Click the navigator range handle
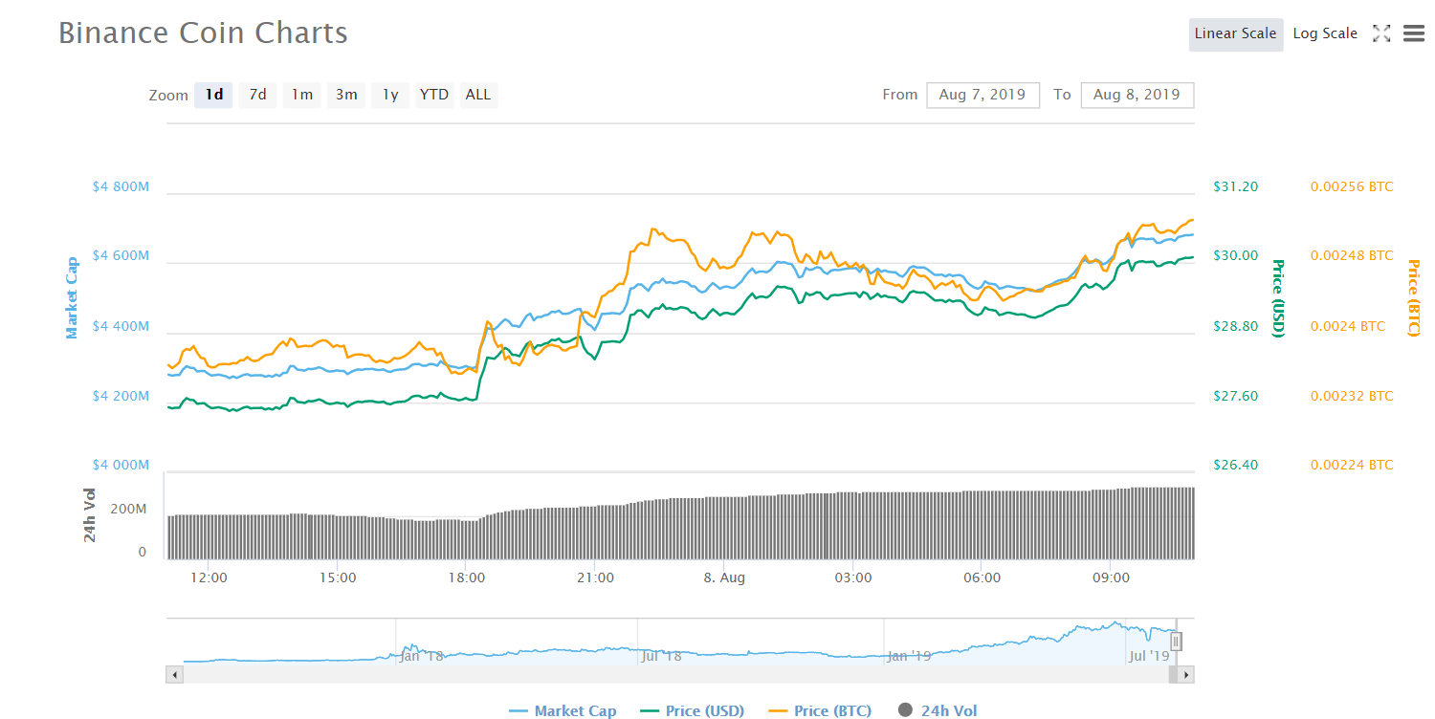This screenshot has width=1435, height=719. pos(1177,642)
